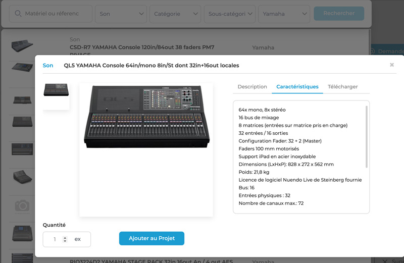Click the Son category link in dialog
The width and height of the screenshot is (404, 263).
click(x=48, y=66)
